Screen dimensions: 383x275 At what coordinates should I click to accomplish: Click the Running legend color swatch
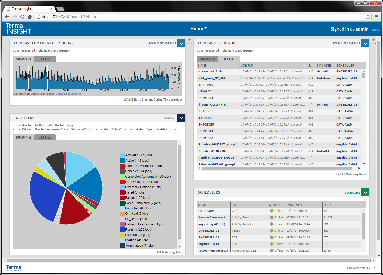pos(122,230)
